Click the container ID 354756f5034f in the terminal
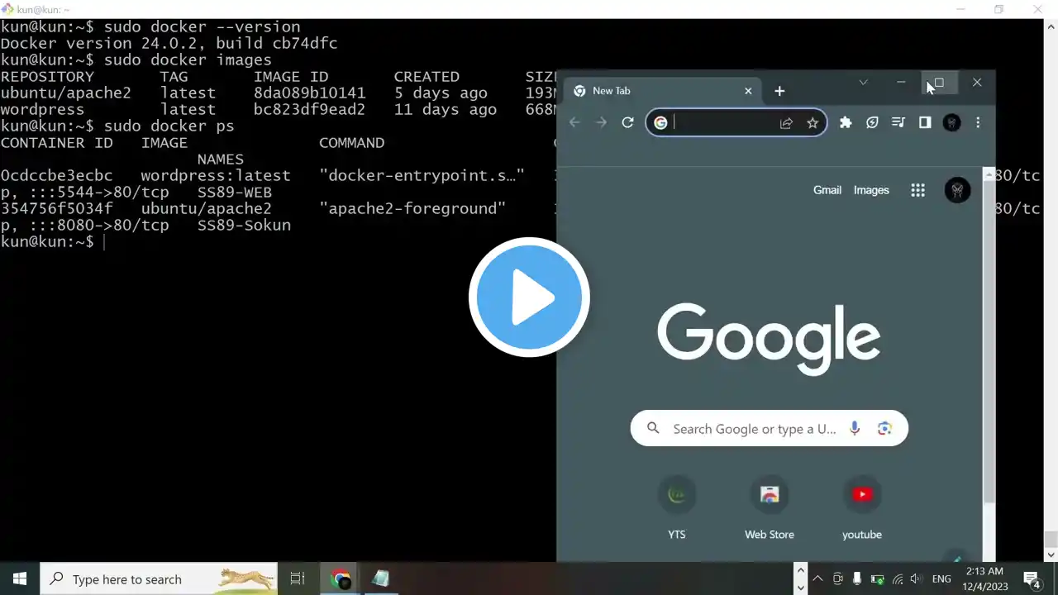 pyautogui.click(x=56, y=209)
